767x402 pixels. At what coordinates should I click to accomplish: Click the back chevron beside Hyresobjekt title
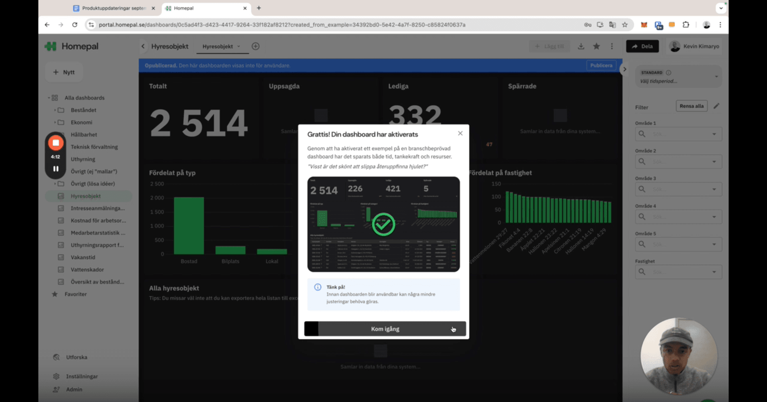click(143, 46)
